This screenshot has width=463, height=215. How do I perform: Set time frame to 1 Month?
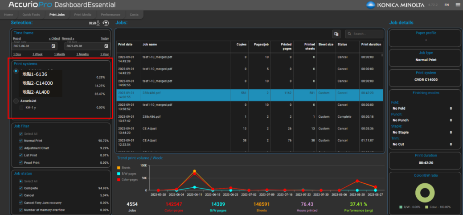(x=59, y=54)
